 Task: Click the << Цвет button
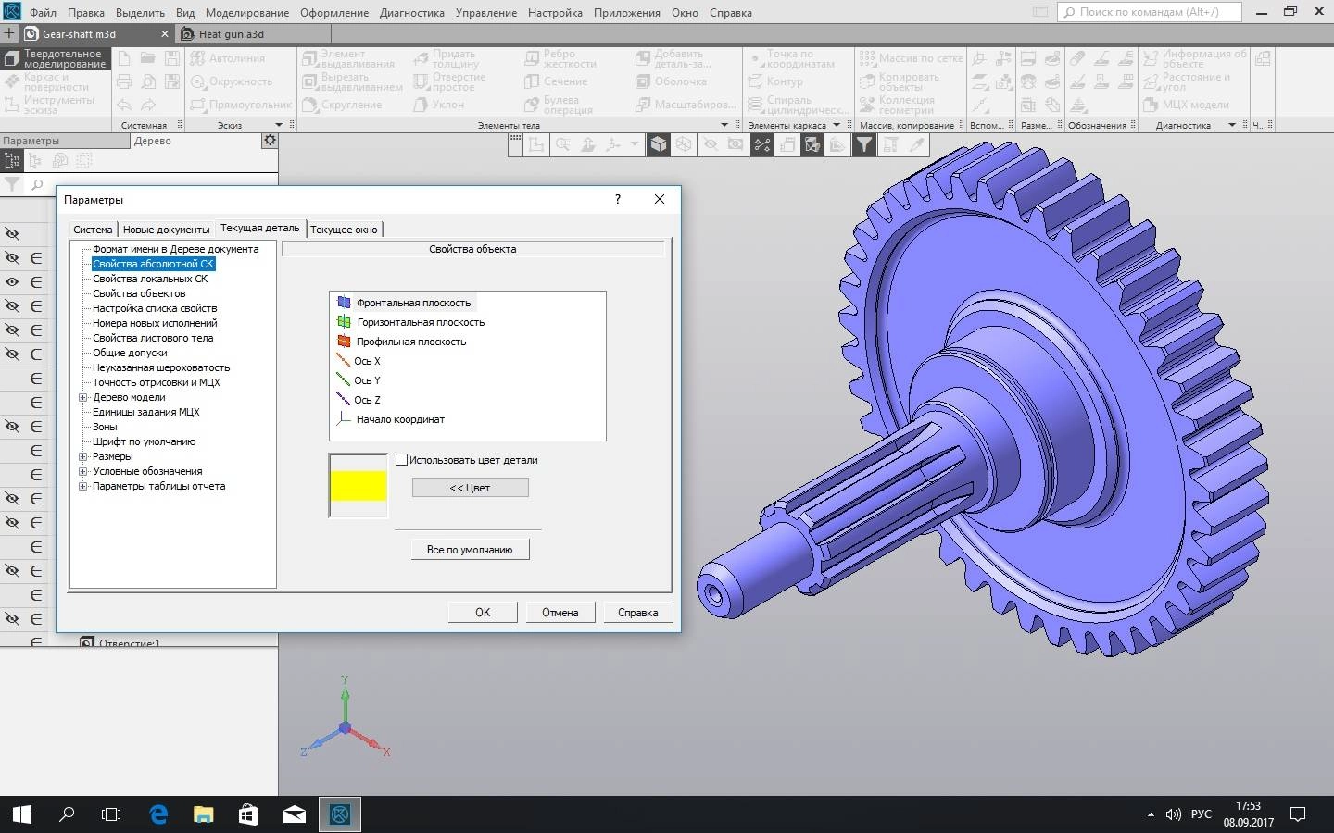pyautogui.click(x=471, y=488)
